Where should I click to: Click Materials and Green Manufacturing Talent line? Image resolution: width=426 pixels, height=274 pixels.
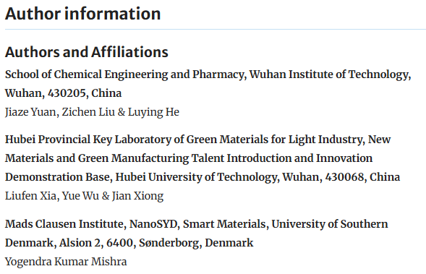coord(189,158)
